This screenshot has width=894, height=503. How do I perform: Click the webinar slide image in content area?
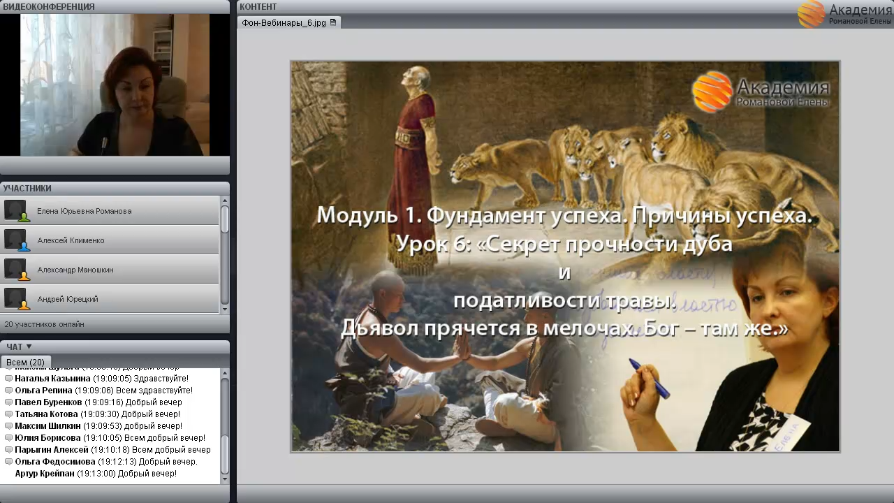565,256
